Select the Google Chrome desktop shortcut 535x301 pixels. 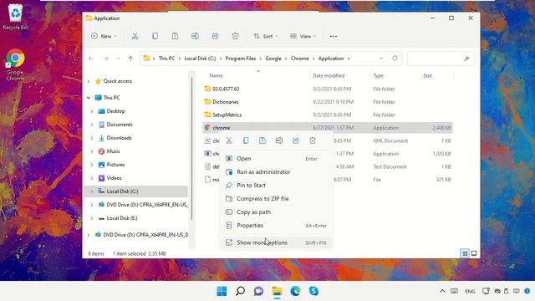15,65
